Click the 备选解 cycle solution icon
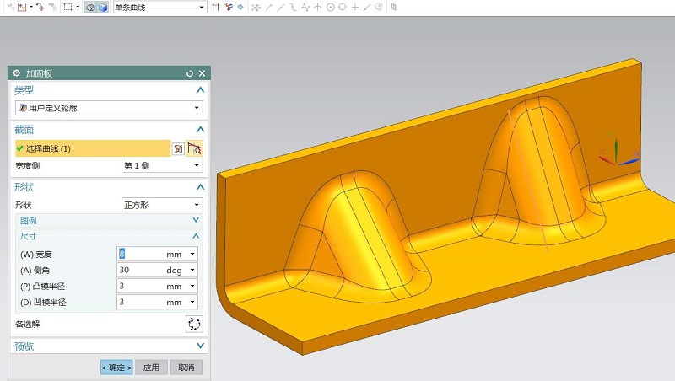Screen dimensions: 675x381 (x=194, y=324)
